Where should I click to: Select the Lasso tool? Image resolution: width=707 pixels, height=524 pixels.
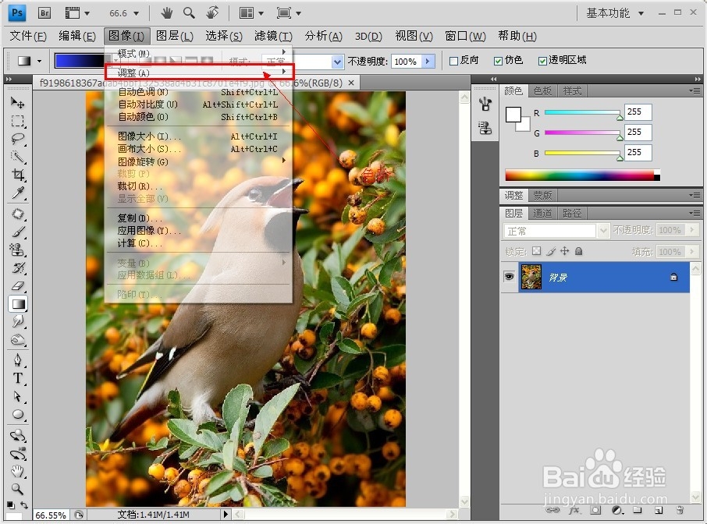pyautogui.click(x=18, y=139)
